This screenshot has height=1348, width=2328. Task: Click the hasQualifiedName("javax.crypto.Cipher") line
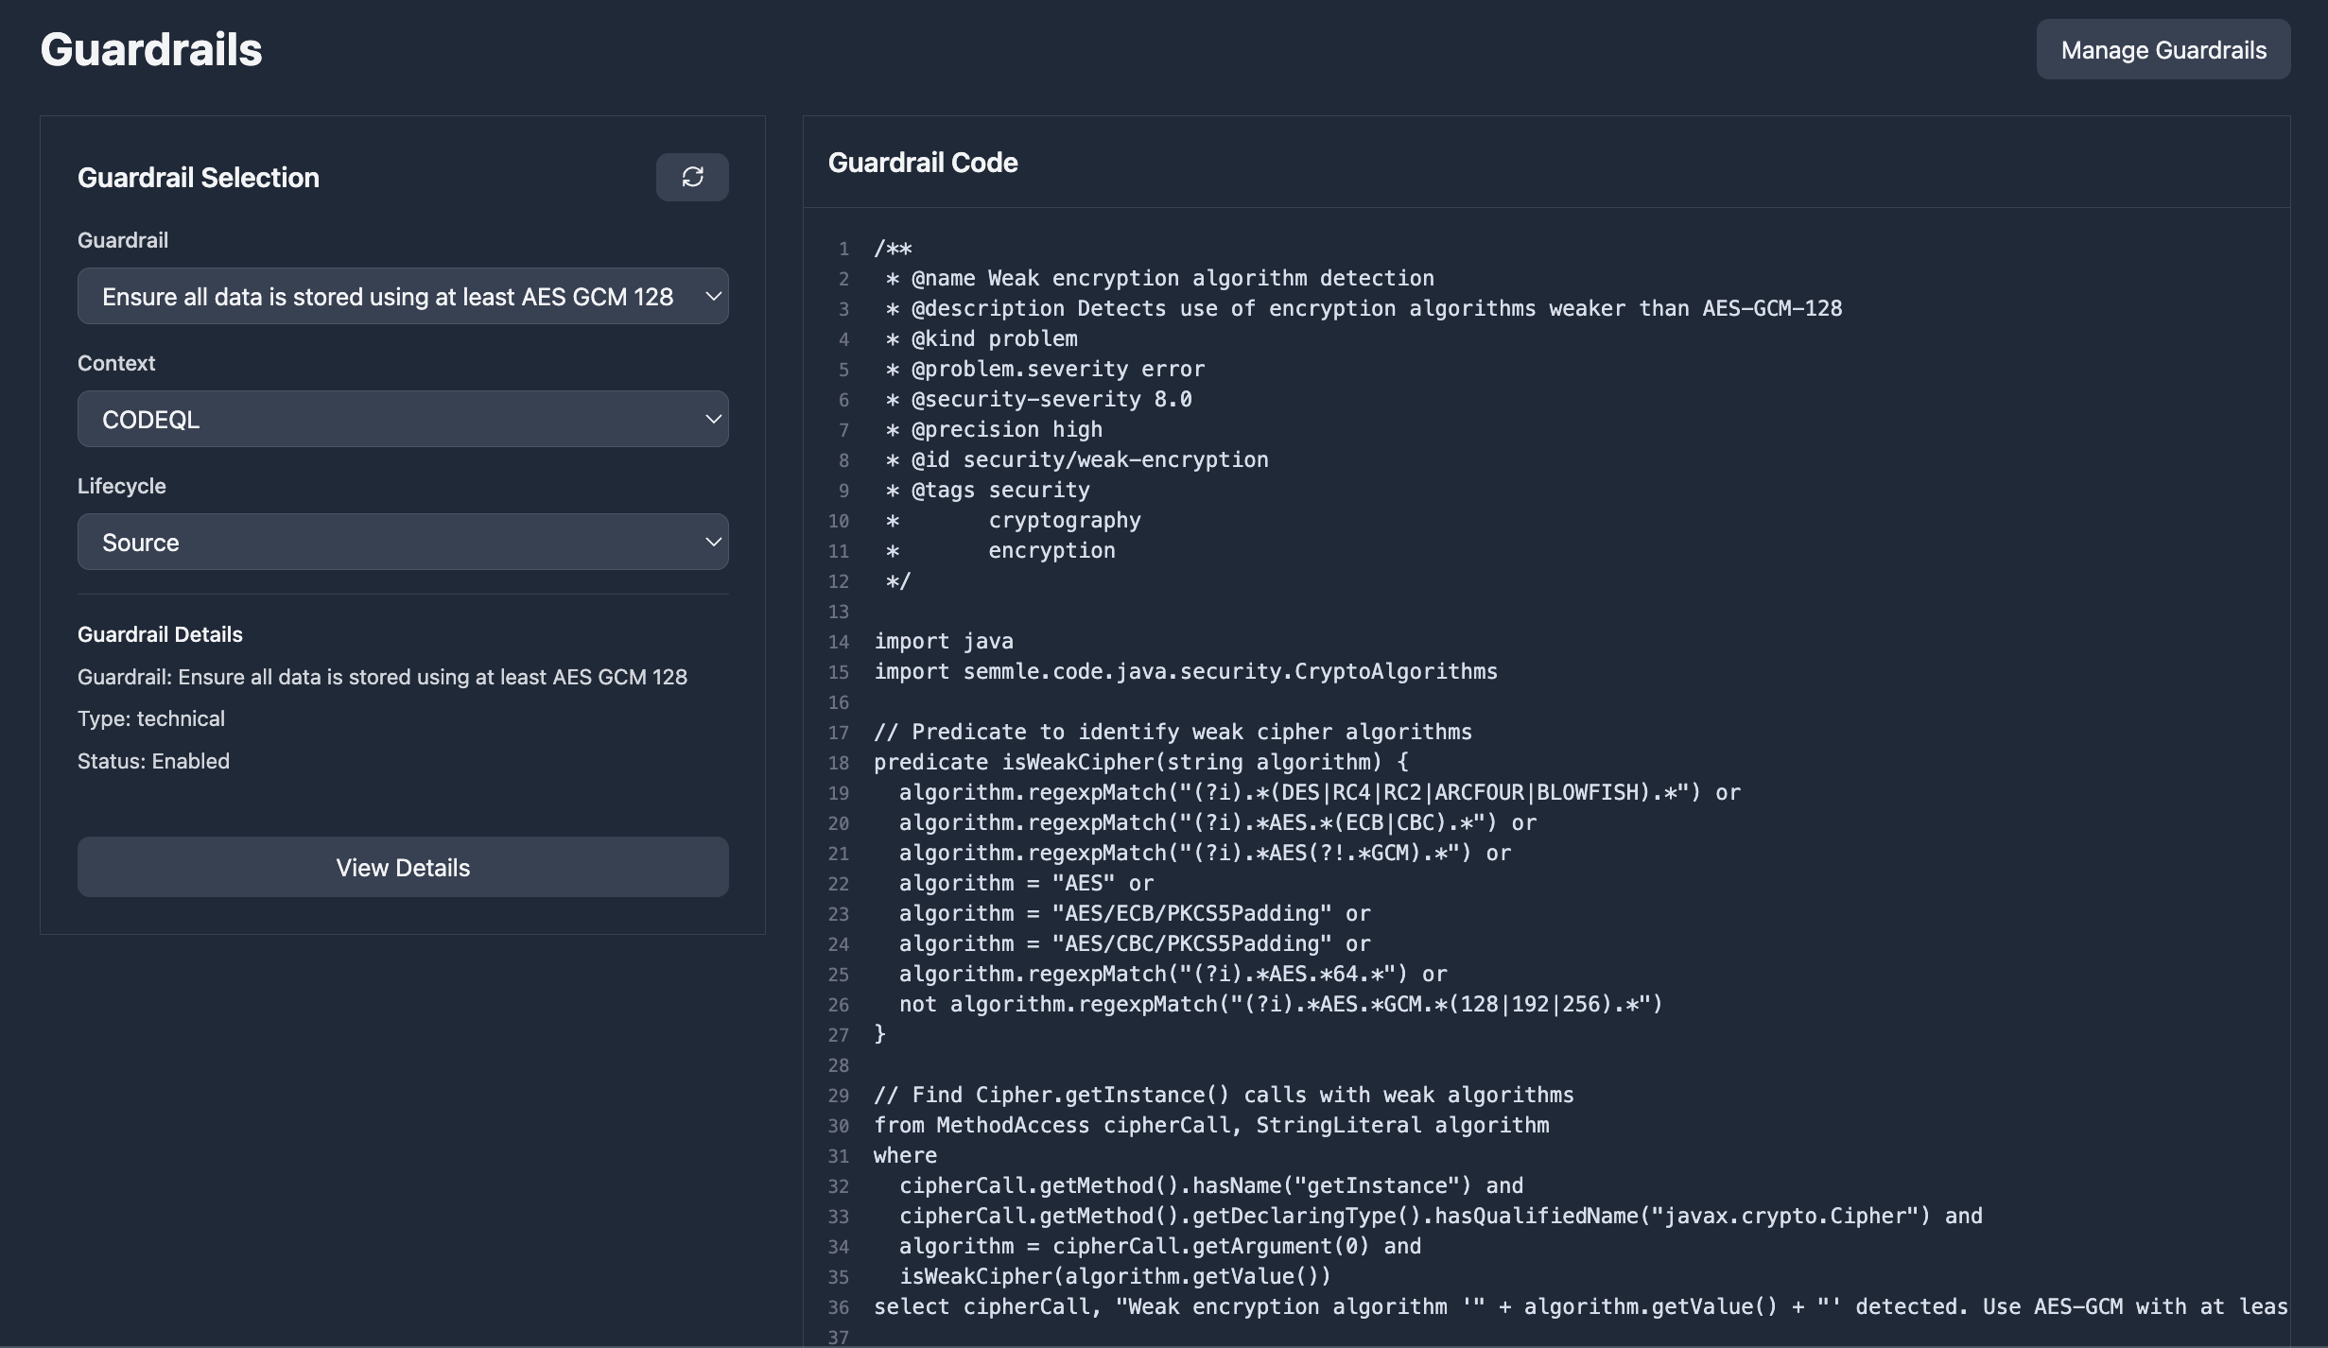[1441, 1216]
